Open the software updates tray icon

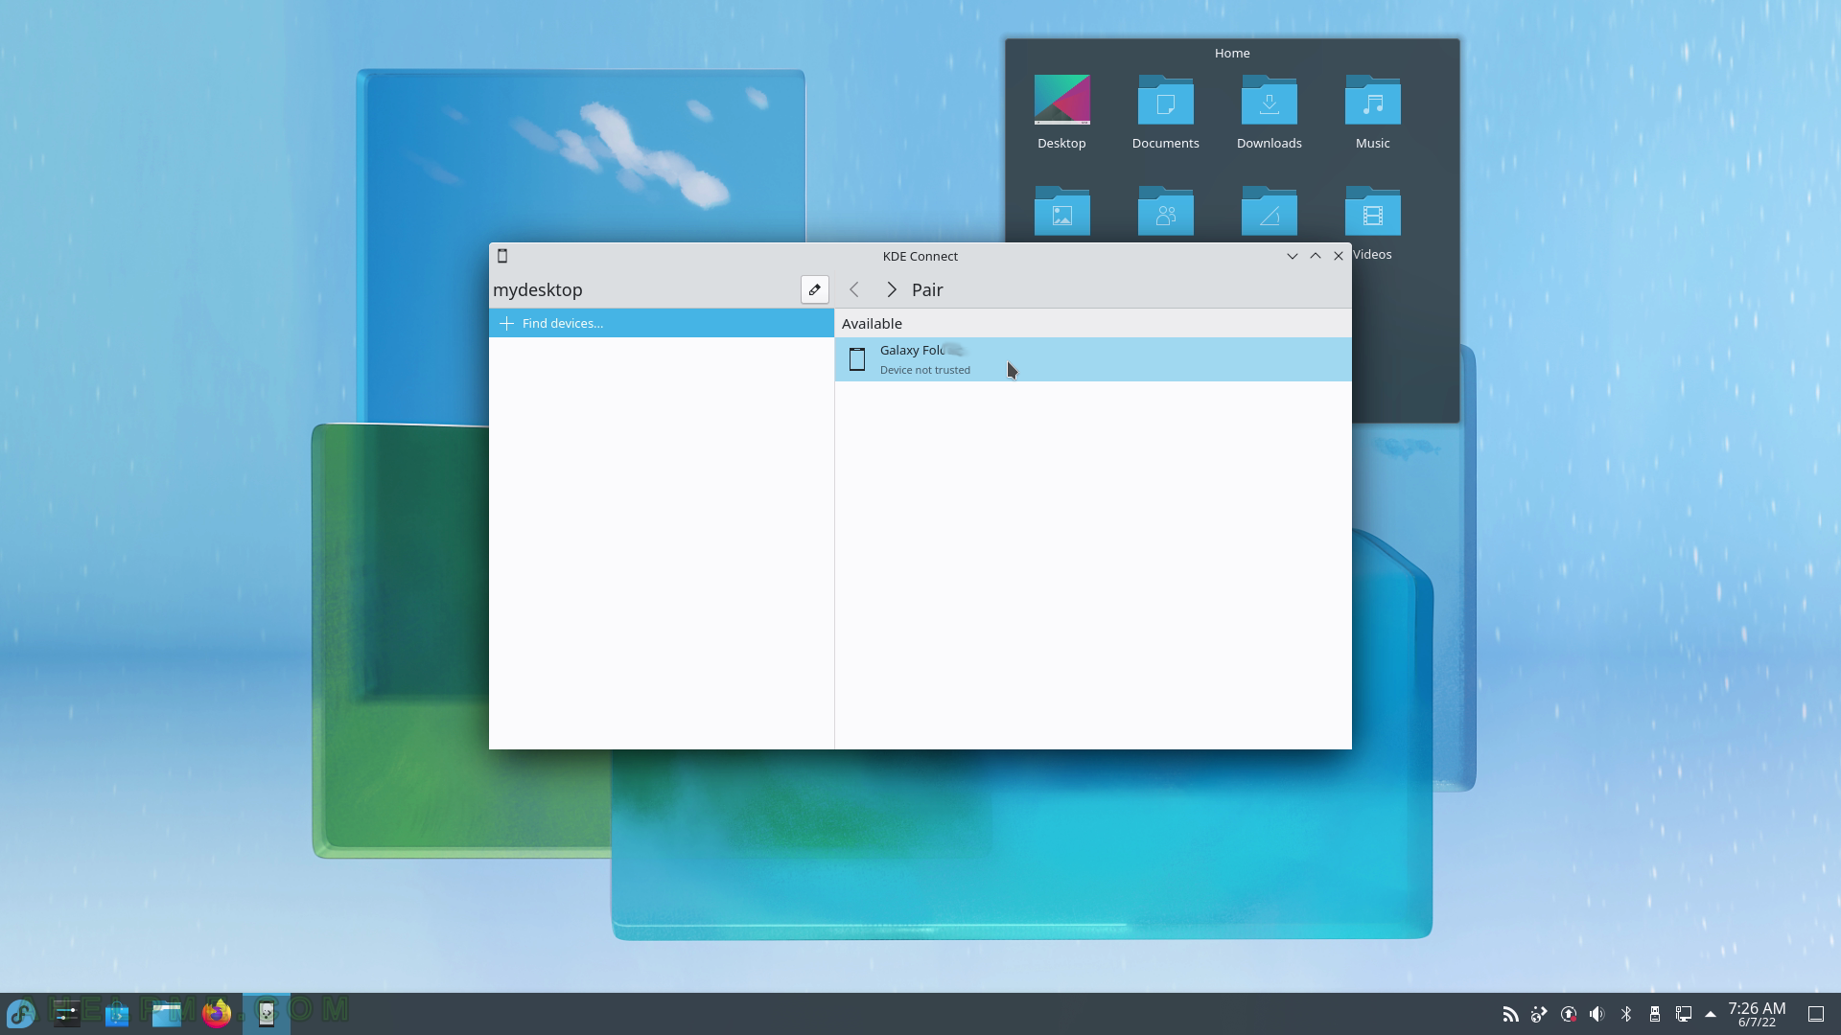pyautogui.click(x=1569, y=1014)
